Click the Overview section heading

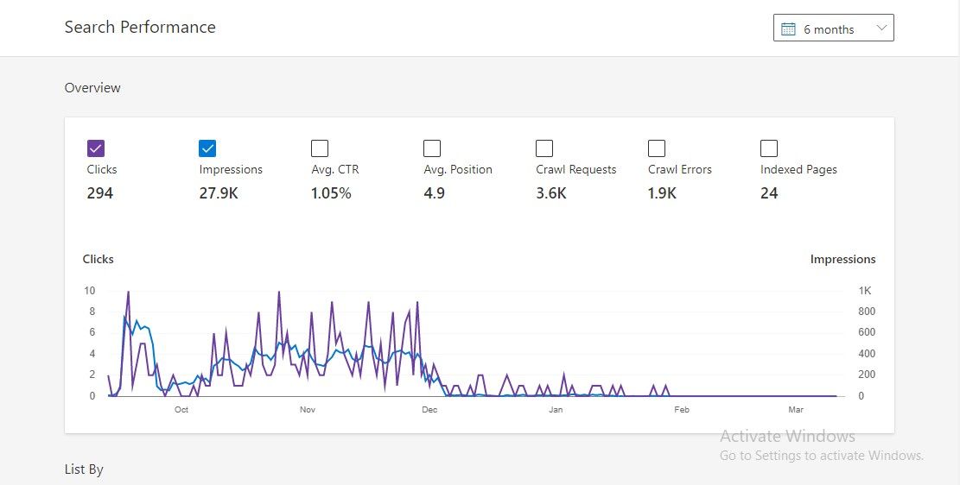(92, 88)
